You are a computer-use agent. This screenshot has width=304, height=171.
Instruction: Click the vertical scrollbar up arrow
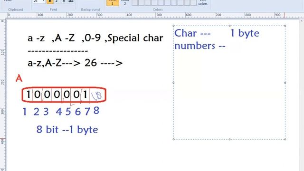302,21
